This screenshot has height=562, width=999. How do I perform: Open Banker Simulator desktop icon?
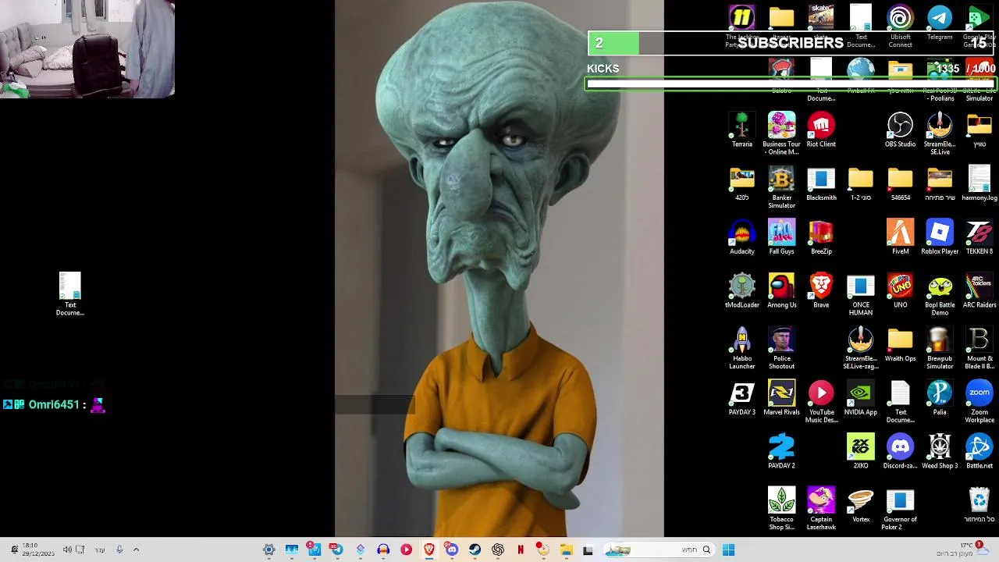point(781,187)
